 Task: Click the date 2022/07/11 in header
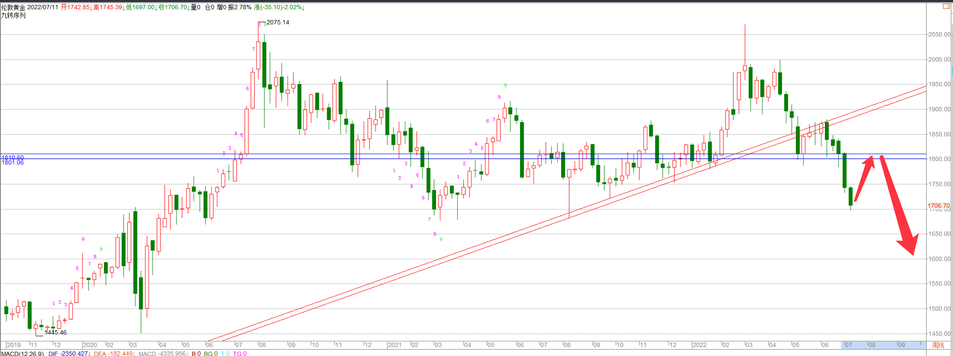coord(43,7)
